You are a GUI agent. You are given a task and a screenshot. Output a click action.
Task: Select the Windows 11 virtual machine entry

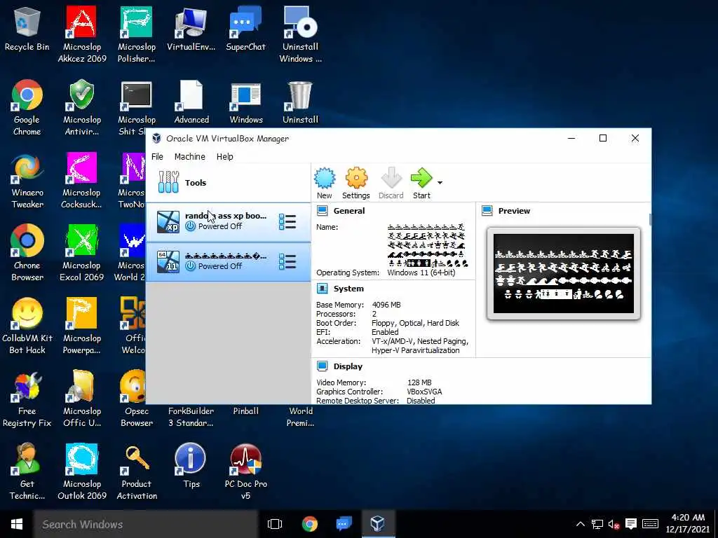pyautogui.click(x=228, y=262)
